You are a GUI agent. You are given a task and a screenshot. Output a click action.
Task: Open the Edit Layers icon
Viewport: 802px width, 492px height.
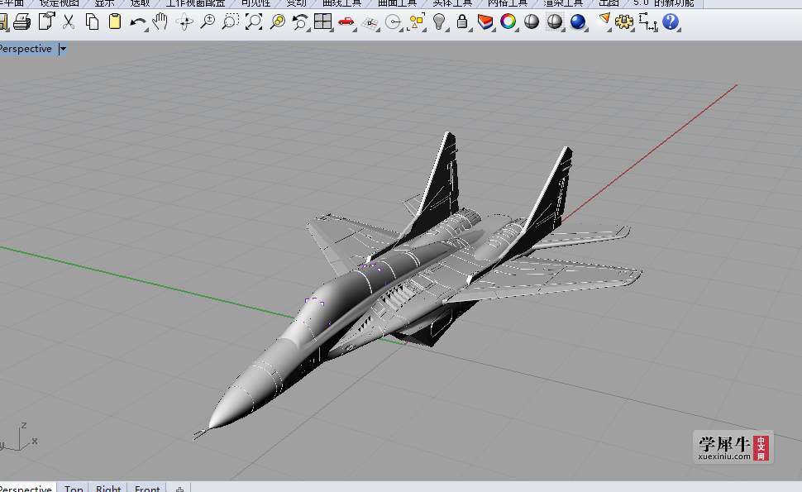click(485, 22)
